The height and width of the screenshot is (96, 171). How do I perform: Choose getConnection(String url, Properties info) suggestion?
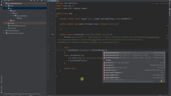[134, 55]
